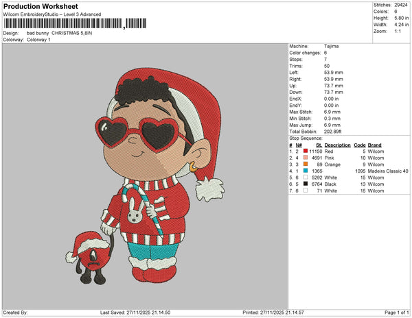Click the Page 1 of 1 footer text

click(x=393, y=313)
